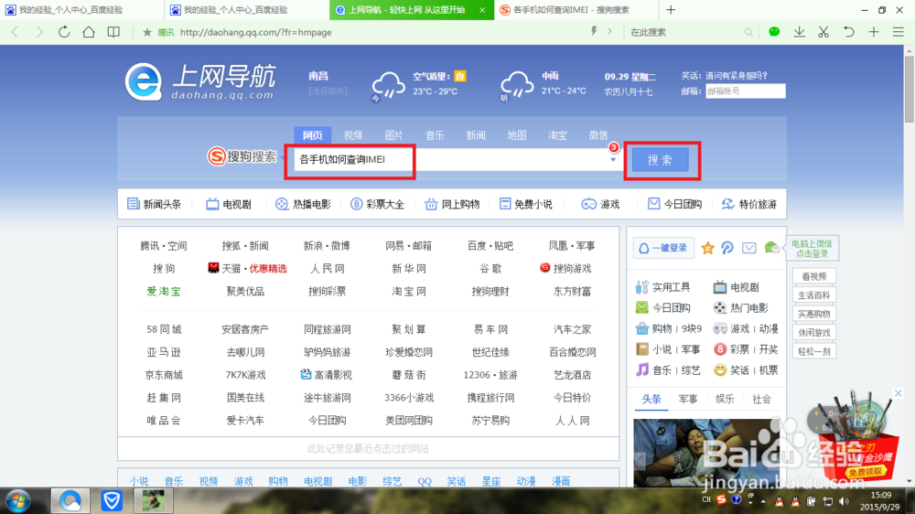The image size is (915, 514).
Task: Open the 12306·旅游 link
Action: click(x=490, y=375)
